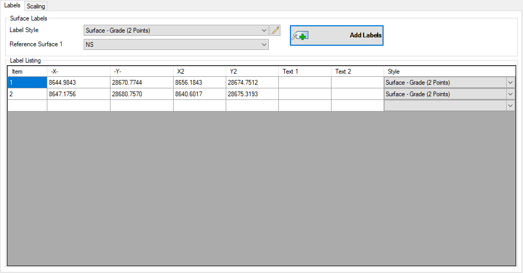Viewport: 523px width, 273px height.
Task: Click the Text 1 cell in row 1
Action: pos(305,83)
